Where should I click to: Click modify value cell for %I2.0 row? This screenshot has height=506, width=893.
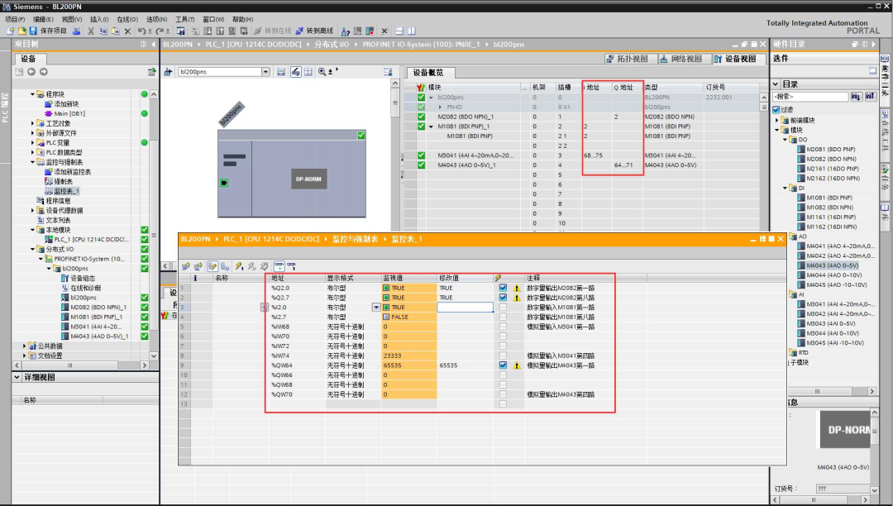[465, 308]
